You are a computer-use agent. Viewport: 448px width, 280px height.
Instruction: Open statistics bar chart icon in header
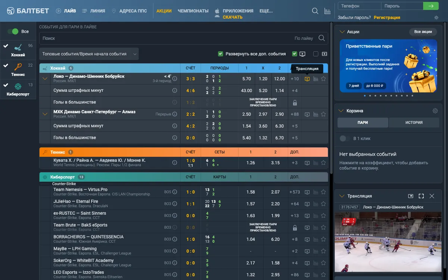click(327, 11)
